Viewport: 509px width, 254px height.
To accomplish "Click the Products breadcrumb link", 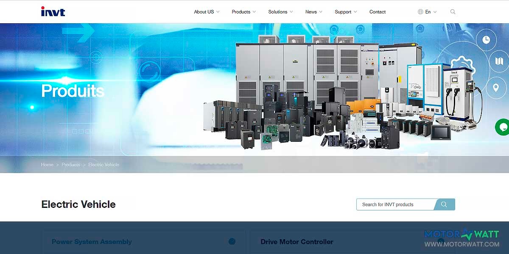I will click(71, 165).
